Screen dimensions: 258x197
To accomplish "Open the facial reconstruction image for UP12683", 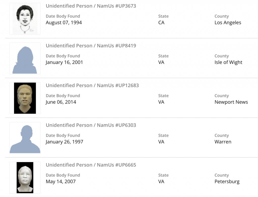I will 25,98.
